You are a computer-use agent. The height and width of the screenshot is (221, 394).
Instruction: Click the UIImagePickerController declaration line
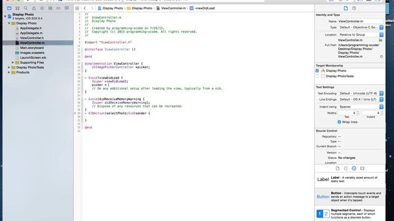tap(121, 67)
